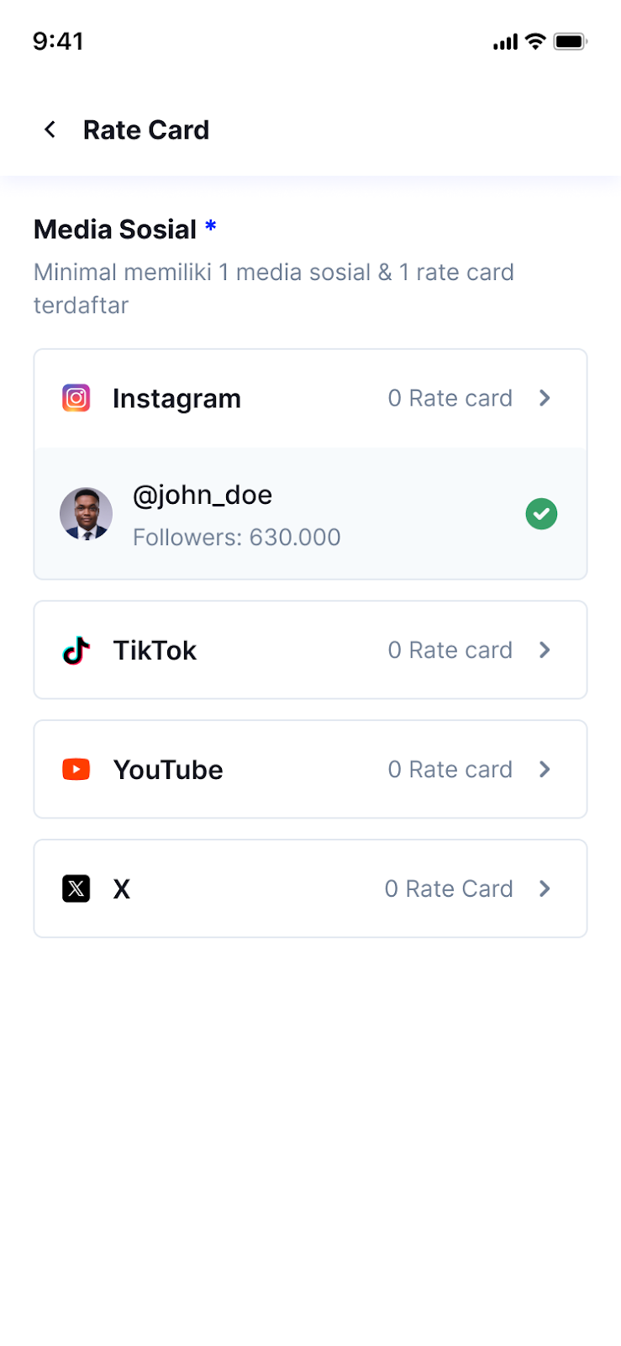Open X's "0 Rate Card" link
Image resolution: width=621 pixels, height=1346 pixels.
click(x=449, y=888)
